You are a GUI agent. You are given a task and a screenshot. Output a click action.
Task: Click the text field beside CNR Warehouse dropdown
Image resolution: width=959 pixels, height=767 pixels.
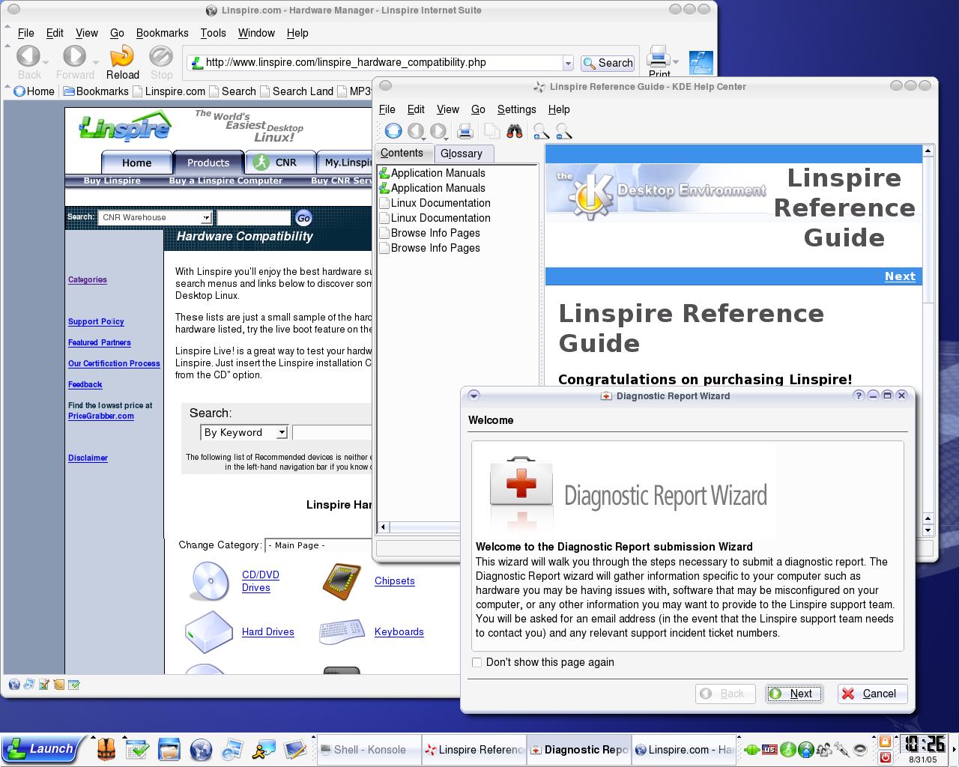click(x=253, y=218)
